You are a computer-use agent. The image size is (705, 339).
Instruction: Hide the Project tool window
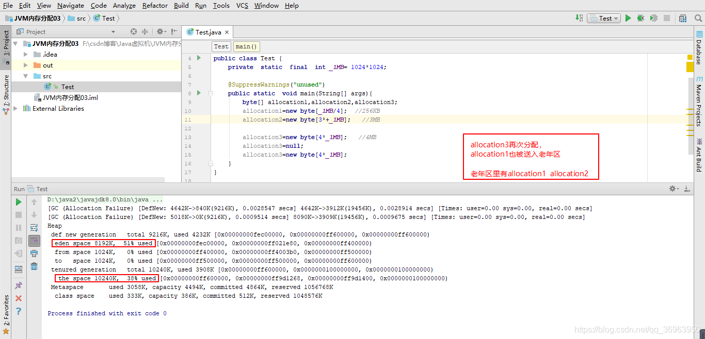(x=174, y=31)
